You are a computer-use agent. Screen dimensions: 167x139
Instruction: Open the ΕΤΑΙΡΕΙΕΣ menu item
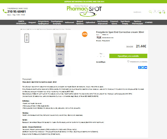149,22
